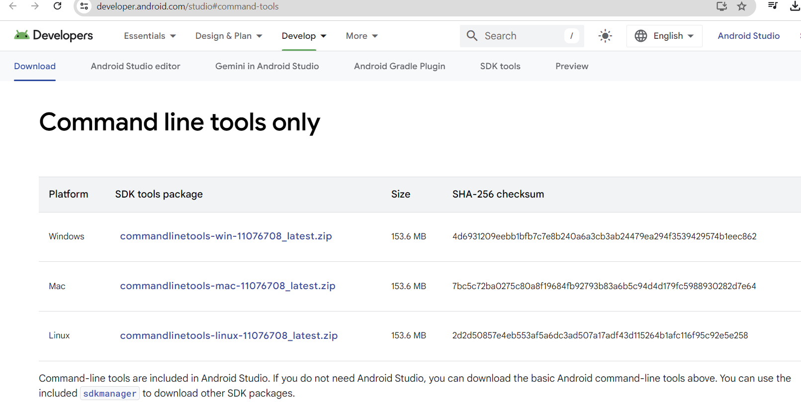Click the globe language icon
Image resolution: width=801 pixels, height=419 pixels.
(641, 36)
